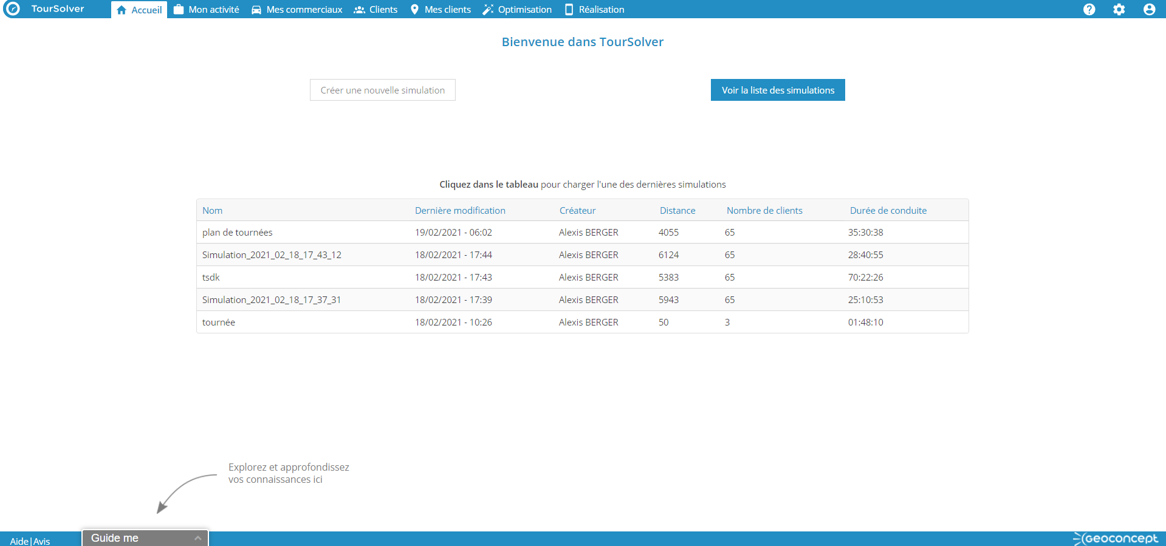The height and width of the screenshot is (546, 1166).
Task: Open the Clients menu
Action: (x=376, y=10)
